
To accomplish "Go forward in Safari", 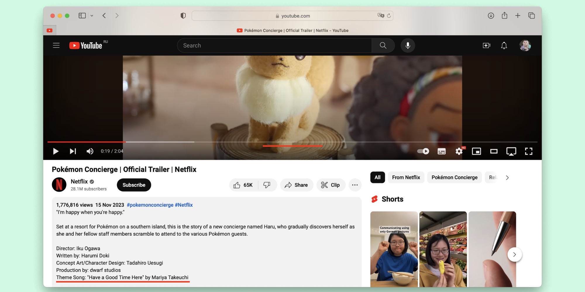I will [117, 16].
